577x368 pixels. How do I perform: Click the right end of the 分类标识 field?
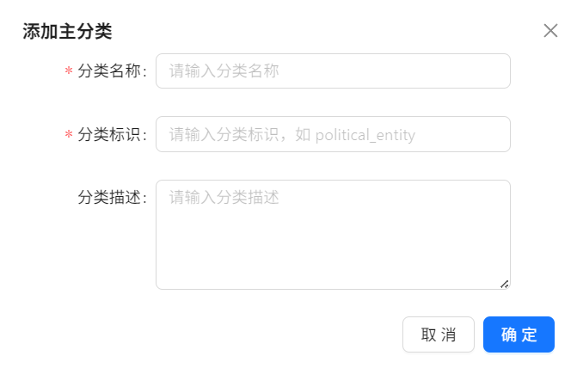point(494,134)
